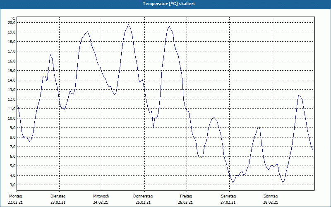Select the 18,0 y-axis label
This screenshot has height=207, width=331.
point(12,42)
